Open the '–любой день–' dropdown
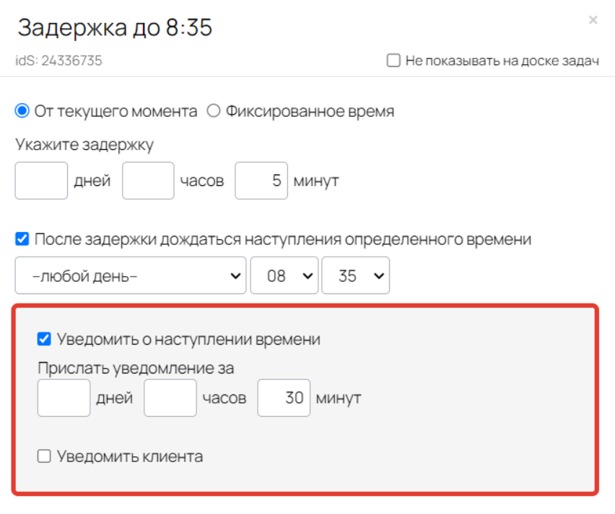The height and width of the screenshot is (514, 615). point(130,275)
